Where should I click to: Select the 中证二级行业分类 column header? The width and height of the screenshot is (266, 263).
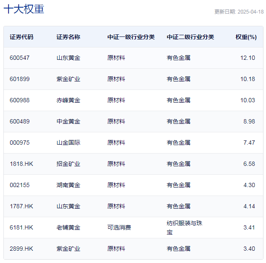(190, 37)
